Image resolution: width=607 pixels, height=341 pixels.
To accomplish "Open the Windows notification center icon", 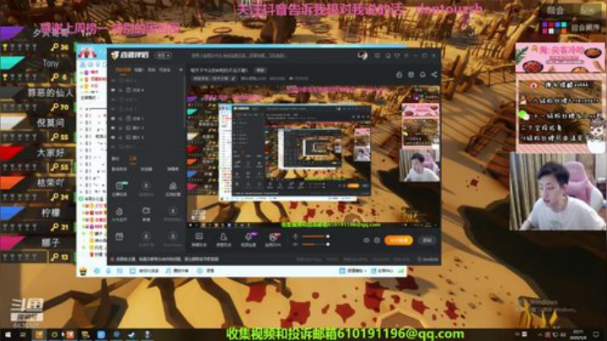I will 596,334.
